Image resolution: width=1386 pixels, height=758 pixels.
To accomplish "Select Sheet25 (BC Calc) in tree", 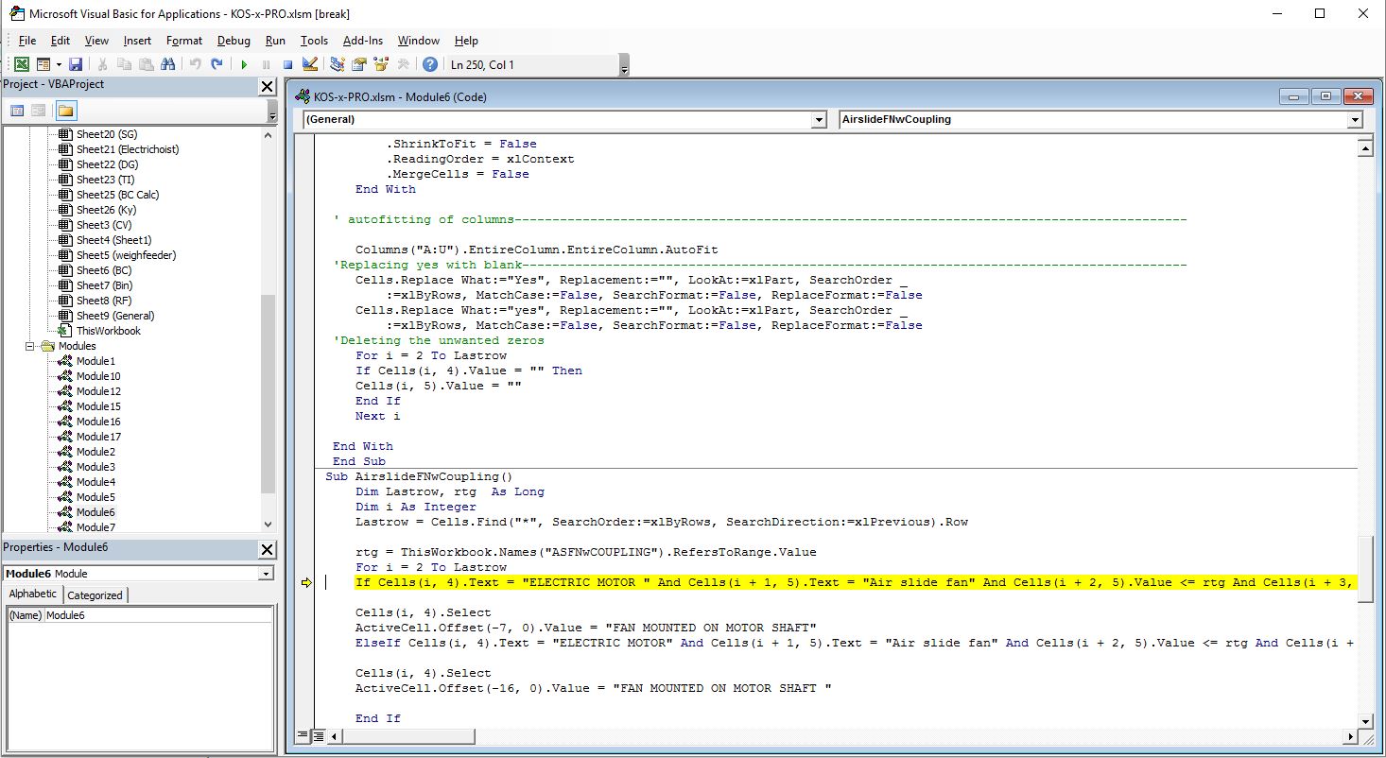I will click(117, 195).
